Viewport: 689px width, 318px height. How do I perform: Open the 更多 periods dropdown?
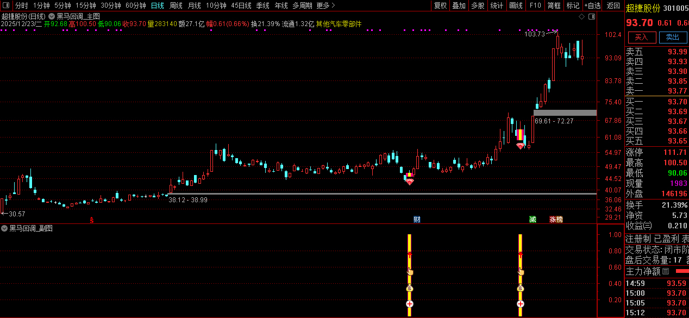coord(325,5)
